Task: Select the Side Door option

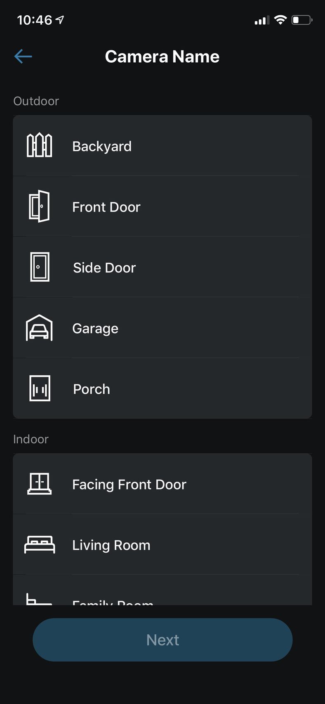Action: pos(162,267)
